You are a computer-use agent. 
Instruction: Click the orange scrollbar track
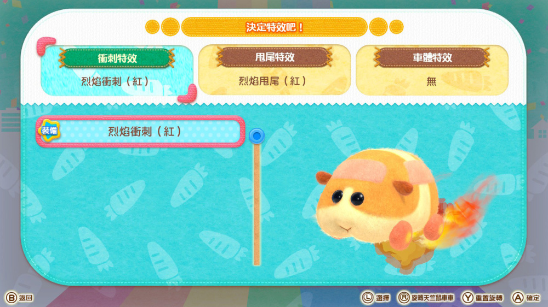click(x=257, y=204)
